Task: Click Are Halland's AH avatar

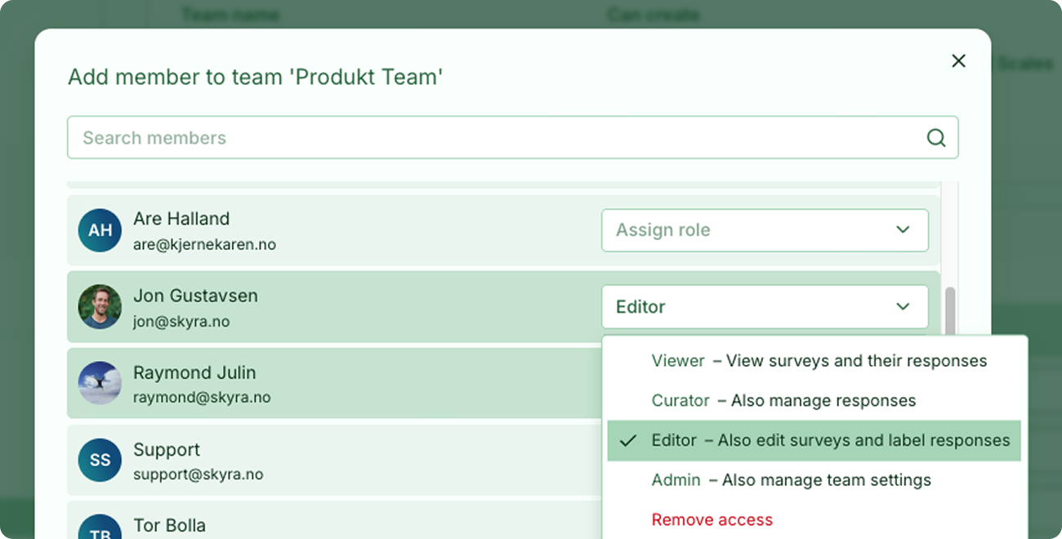Action: click(100, 230)
